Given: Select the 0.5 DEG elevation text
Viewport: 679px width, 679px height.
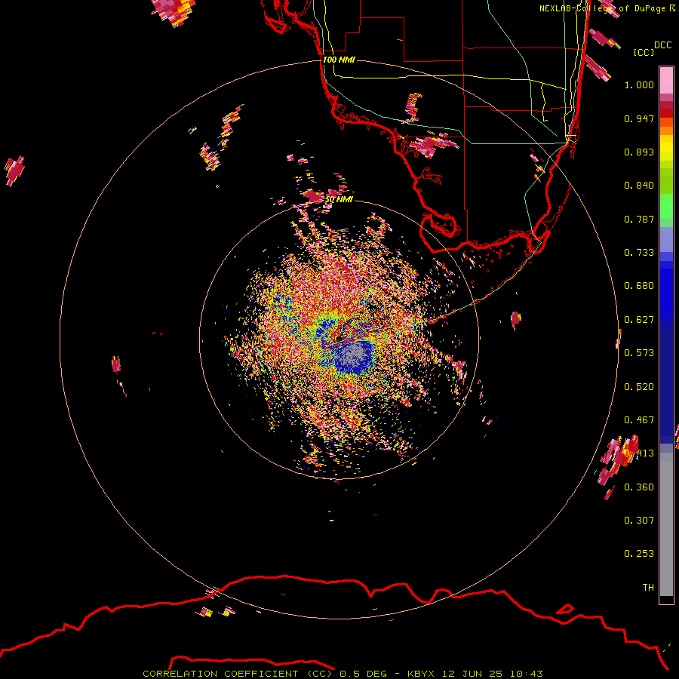Looking at the screenshot, I should coord(364,674).
